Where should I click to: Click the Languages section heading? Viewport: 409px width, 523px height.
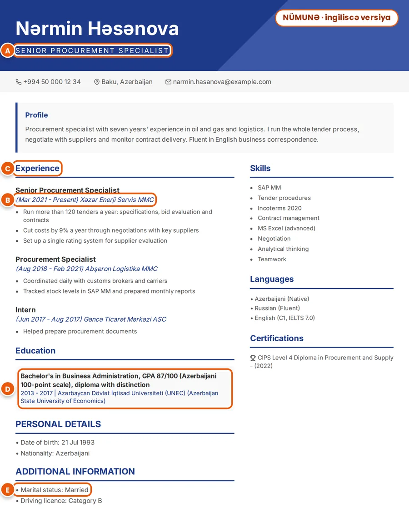click(x=272, y=279)
